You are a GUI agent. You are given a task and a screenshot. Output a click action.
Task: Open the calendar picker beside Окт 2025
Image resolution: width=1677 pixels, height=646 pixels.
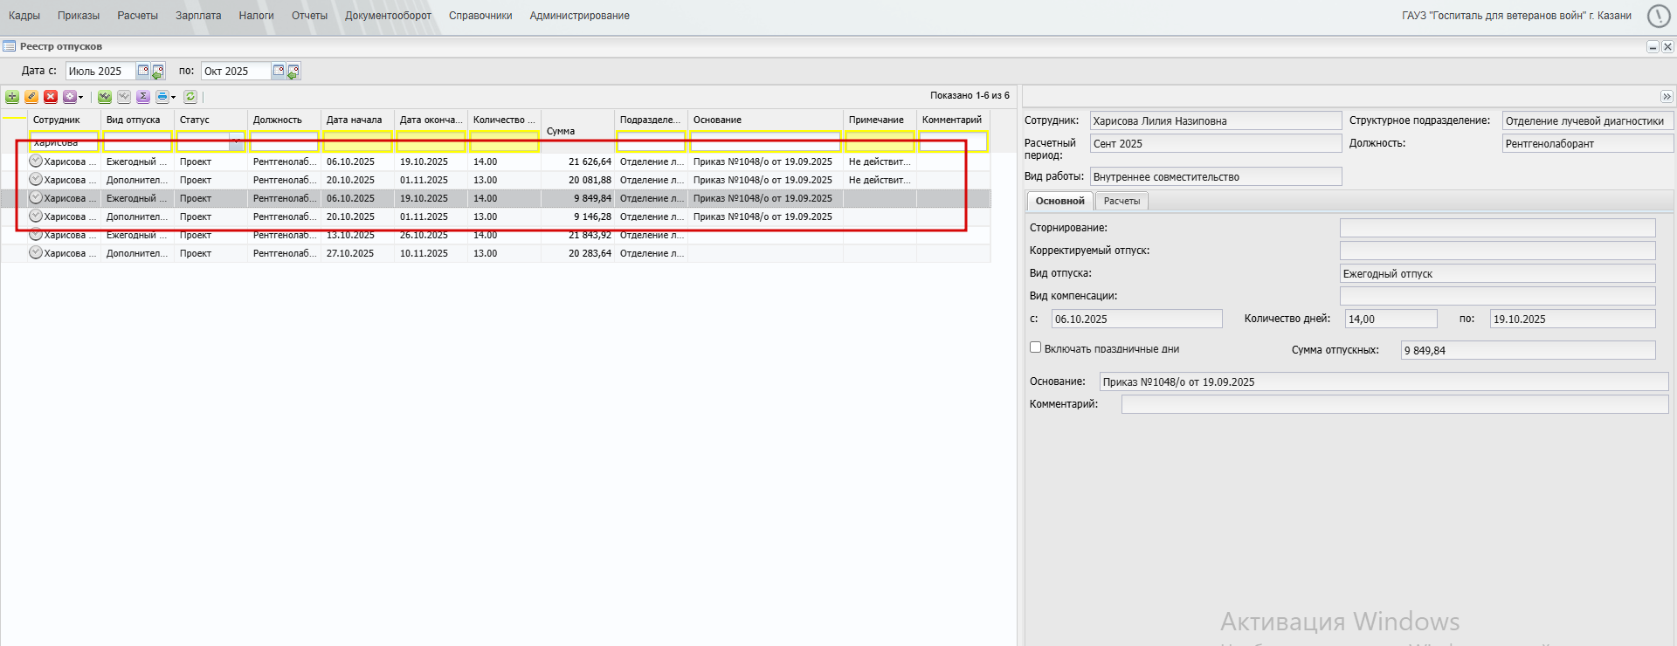(279, 71)
